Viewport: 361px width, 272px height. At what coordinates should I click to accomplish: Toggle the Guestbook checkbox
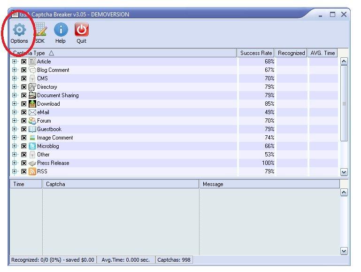tap(24, 129)
